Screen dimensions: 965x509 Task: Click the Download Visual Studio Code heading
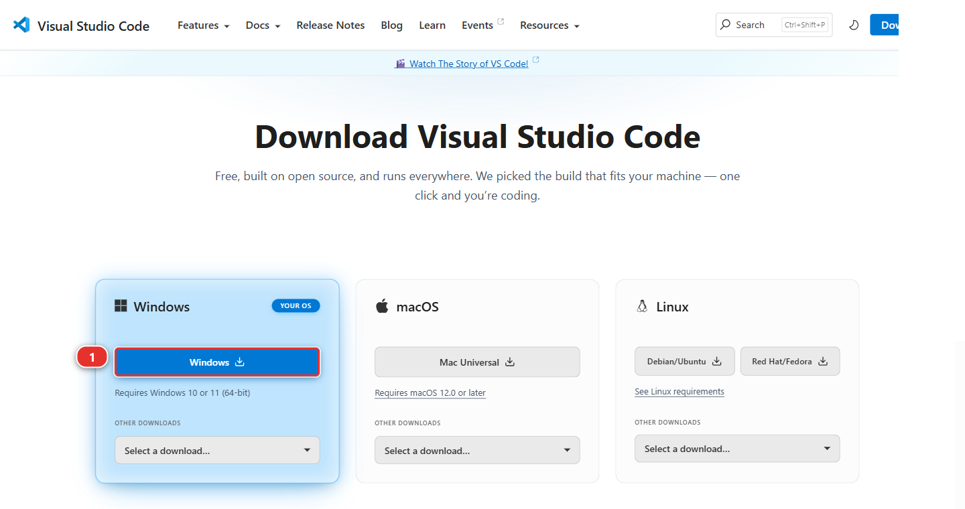point(477,137)
